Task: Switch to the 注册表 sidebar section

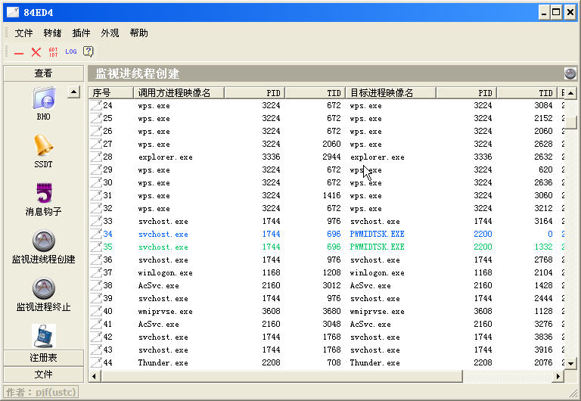Action: pyautogui.click(x=43, y=358)
